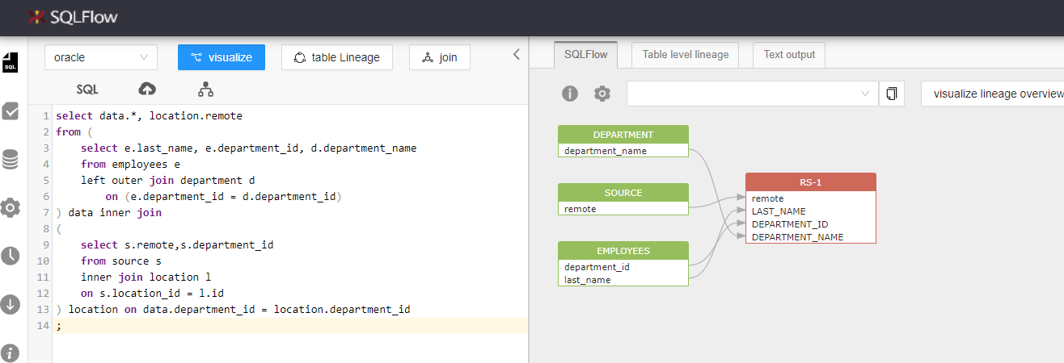Open settings gear in left sidebar
This screenshot has width=1064, height=363.
pos(11,208)
